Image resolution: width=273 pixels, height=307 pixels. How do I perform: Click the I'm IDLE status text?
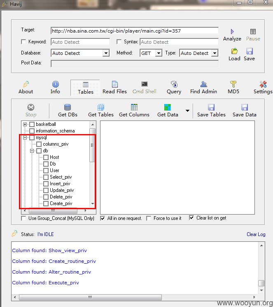(46, 234)
